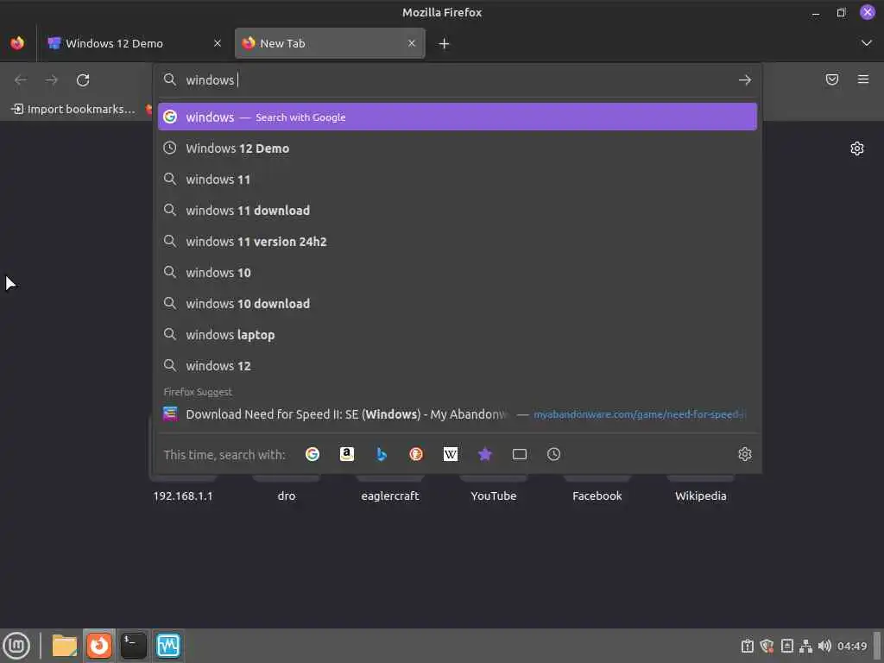Reload the current page
The width and height of the screenshot is (884, 663).
pos(83,80)
